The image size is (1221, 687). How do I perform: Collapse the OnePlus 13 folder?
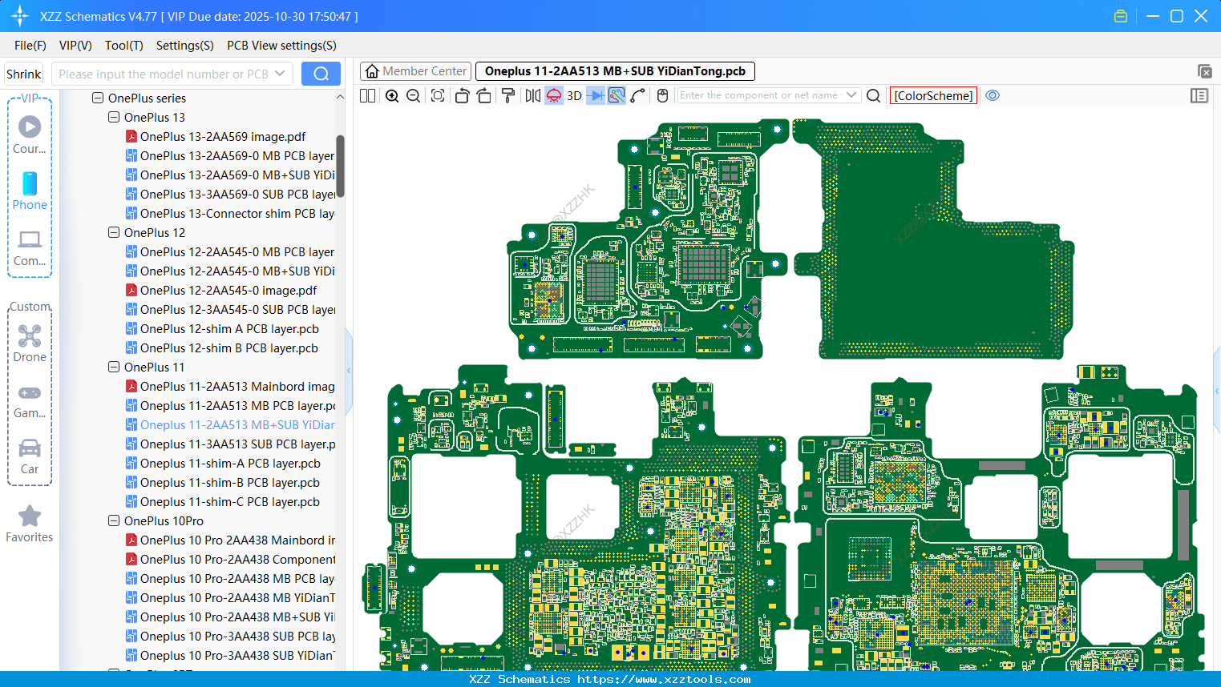[x=114, y=117]
